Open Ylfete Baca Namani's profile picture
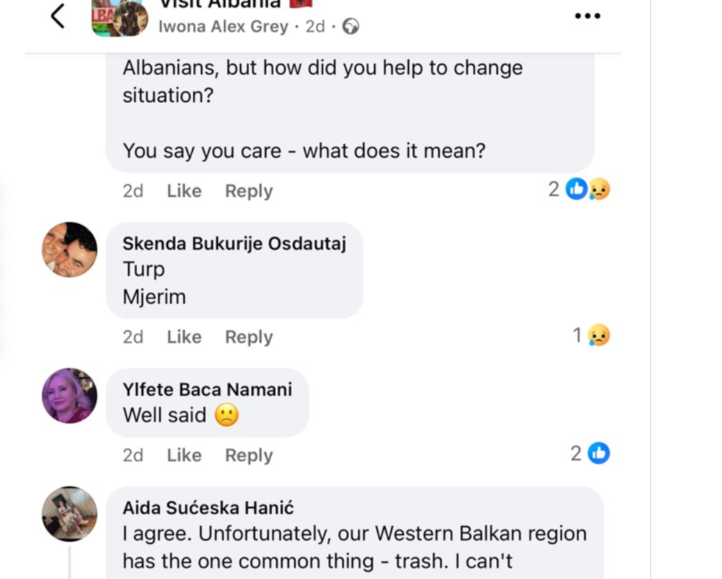Viewport: 722px width, 579px height. (x=69, y=395)
